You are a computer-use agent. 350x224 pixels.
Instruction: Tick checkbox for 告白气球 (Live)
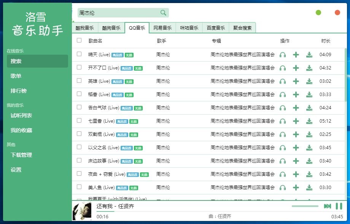pyautogui.click(x=79, y=107)
